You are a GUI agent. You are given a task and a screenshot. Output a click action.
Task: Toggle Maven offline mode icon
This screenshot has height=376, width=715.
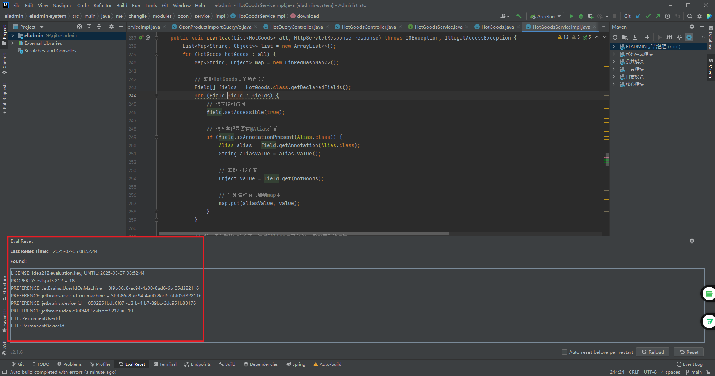679,37
